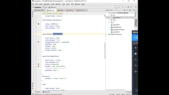Viewport: 169px width, 95px height.
Task: Click the style.css breadcrumb in navigation bar
Action: coord(52,7)
